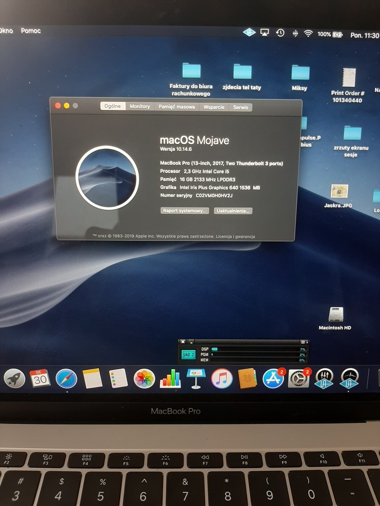Screen dimensions: 380x506
Task: Click the DSP usage bar
Action: (x=258, y=349)
